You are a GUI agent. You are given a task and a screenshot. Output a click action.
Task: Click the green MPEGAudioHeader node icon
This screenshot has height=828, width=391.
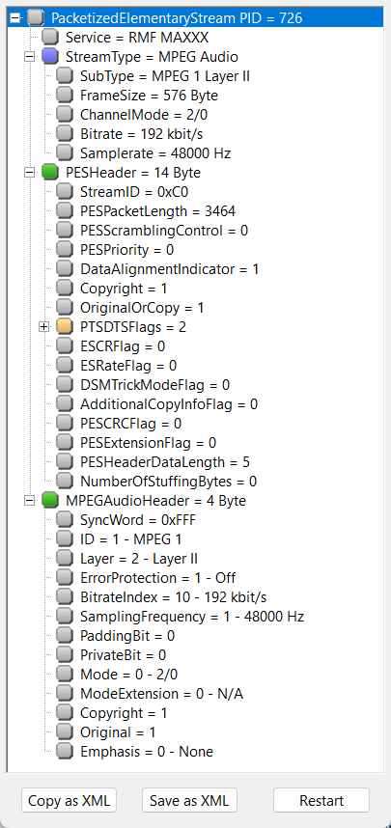(49, 500)
